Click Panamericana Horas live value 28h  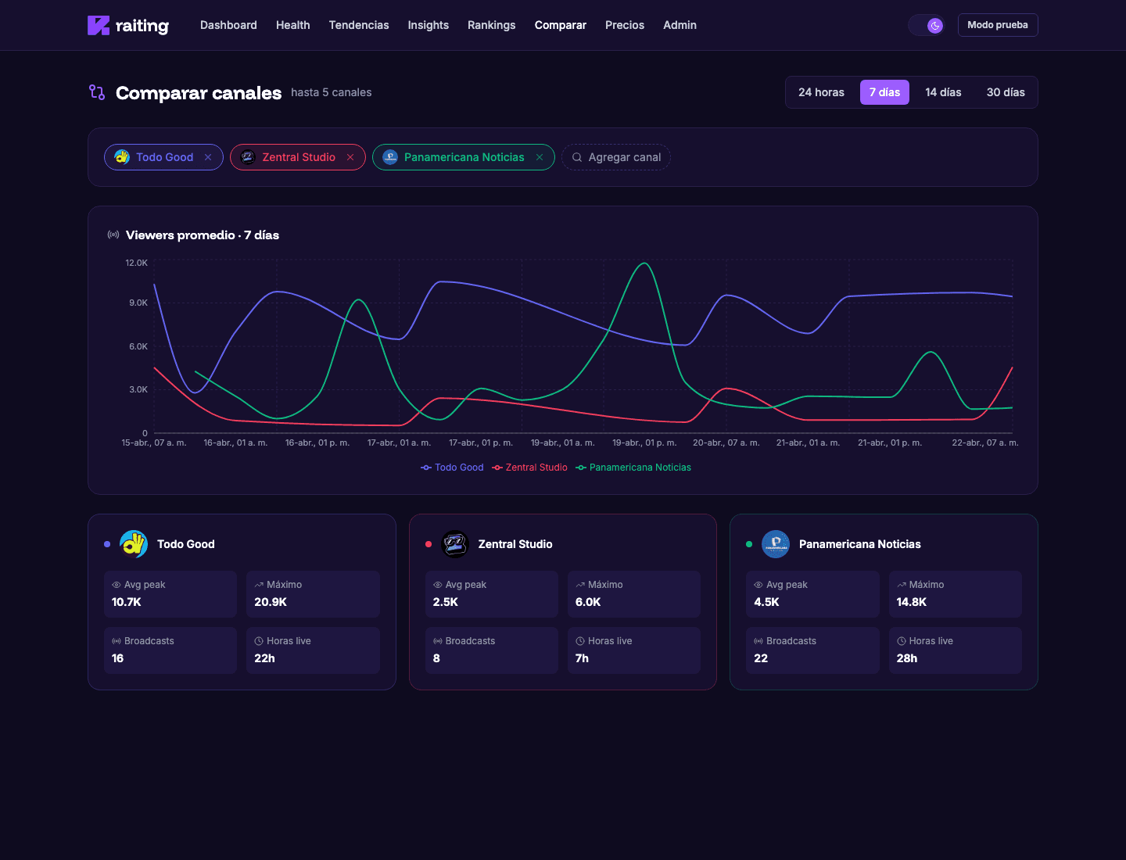click(907, 658)
